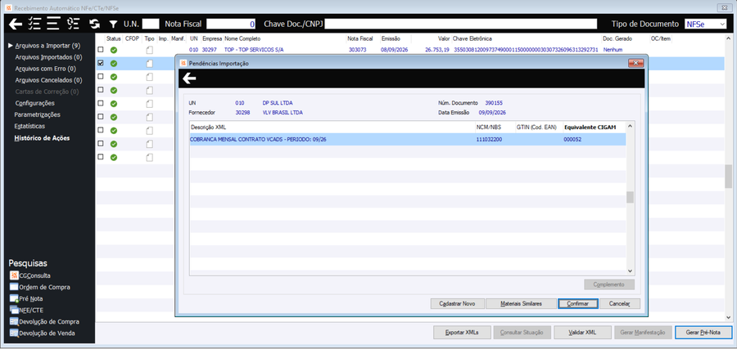Click Equivalente CIGAM value 000052
This screenshot has height=349, width=737.
tap(572, 139)
